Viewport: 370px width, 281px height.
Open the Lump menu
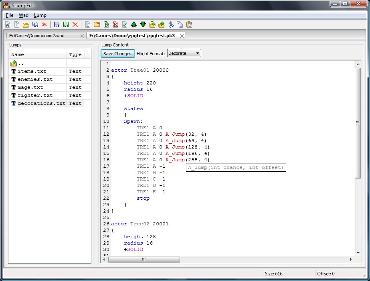click(40, 15)
